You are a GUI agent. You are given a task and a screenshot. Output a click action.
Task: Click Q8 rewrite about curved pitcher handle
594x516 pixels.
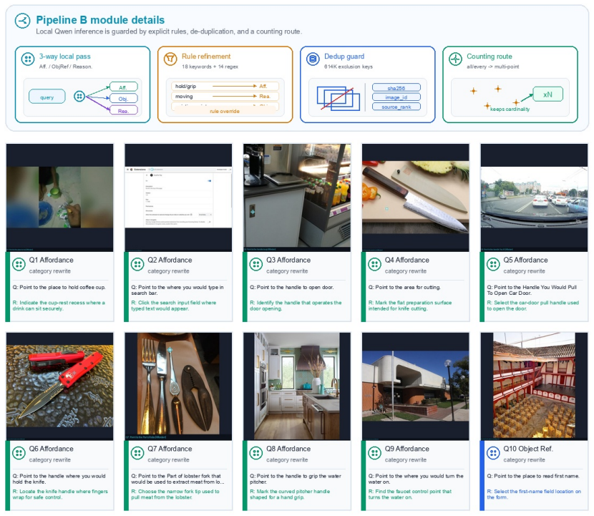tap(290, 495)
